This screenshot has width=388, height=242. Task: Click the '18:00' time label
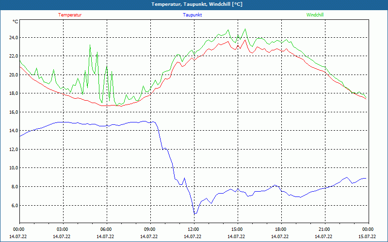click(x=281, y=229)
